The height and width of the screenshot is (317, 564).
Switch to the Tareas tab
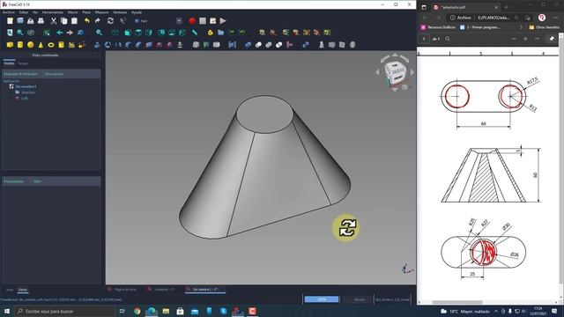23,63
